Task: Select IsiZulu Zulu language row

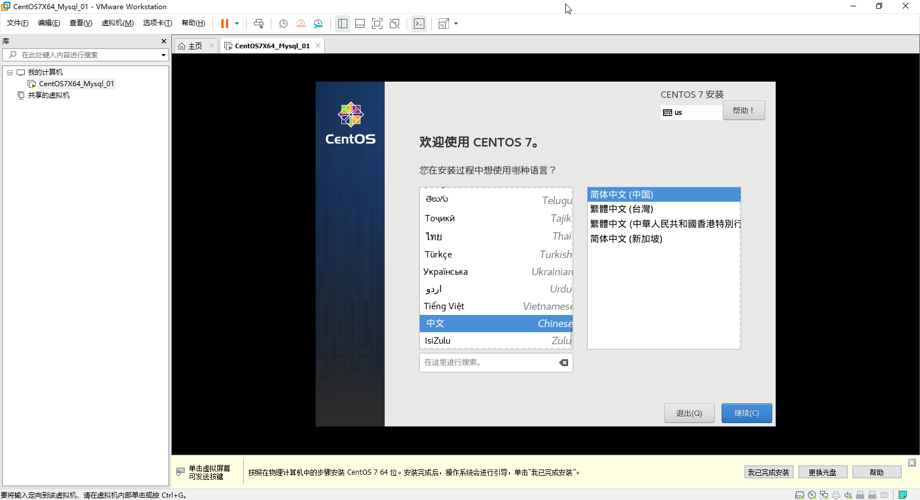Action: coord(496,341)
